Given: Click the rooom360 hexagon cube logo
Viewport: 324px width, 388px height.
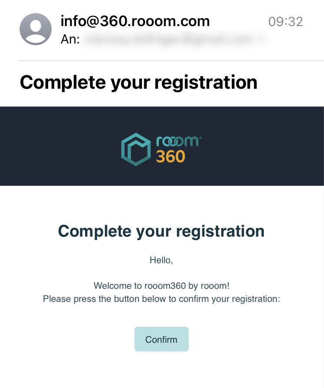Looking at the screenshot, I should [136, 149].
